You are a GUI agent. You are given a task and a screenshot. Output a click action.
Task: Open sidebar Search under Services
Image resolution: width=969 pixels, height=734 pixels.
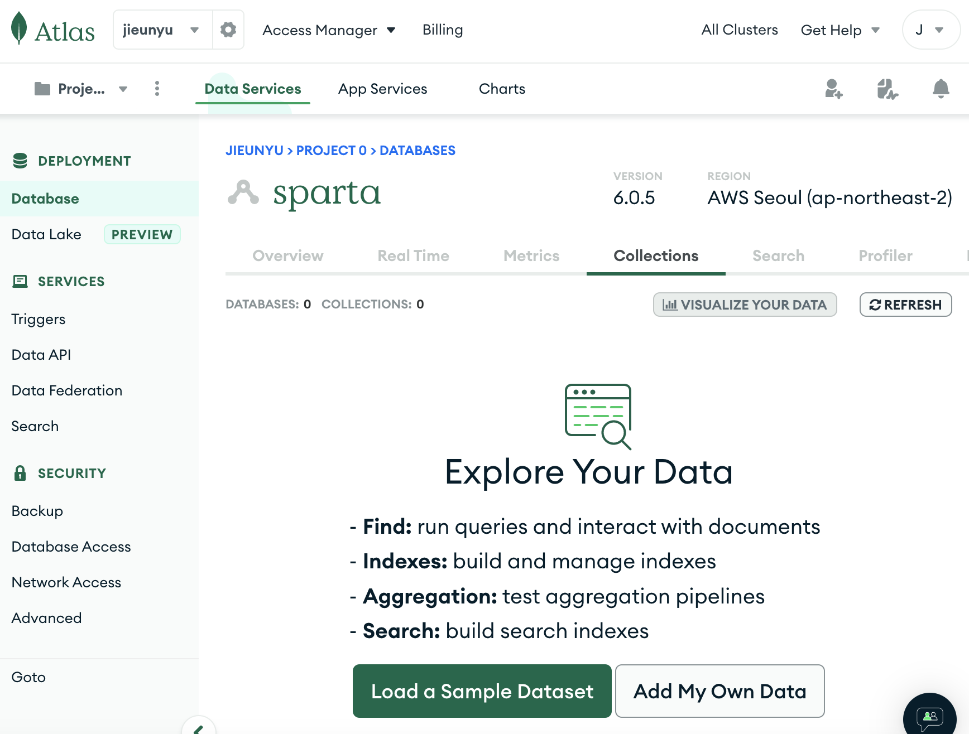35,426
